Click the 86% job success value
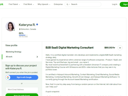The image size is (128, 96). click(x=21, y=33)
